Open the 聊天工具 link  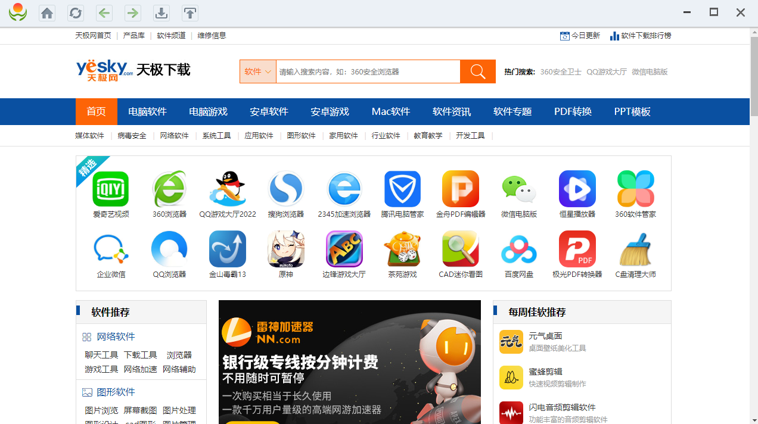(x=101, y=355)
